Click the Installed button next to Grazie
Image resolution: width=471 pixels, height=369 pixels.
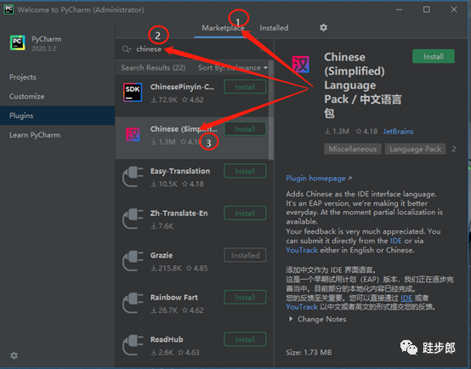[x=245, y=255]
